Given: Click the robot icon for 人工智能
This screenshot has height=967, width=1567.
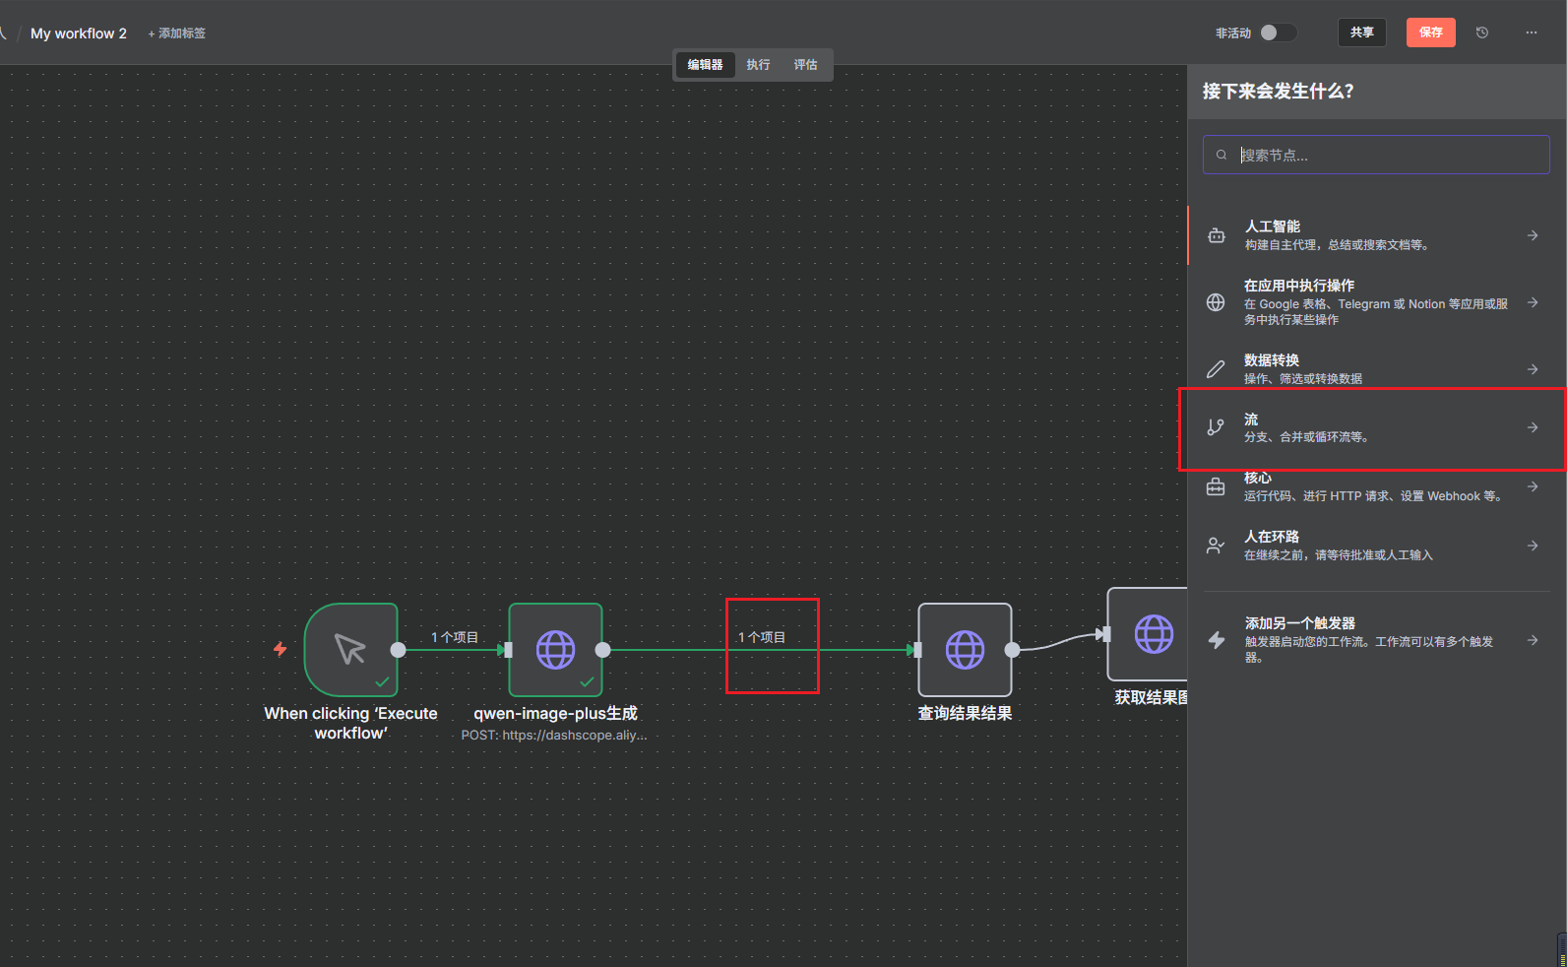Looking at the screenshot, I should (1217, 235).
